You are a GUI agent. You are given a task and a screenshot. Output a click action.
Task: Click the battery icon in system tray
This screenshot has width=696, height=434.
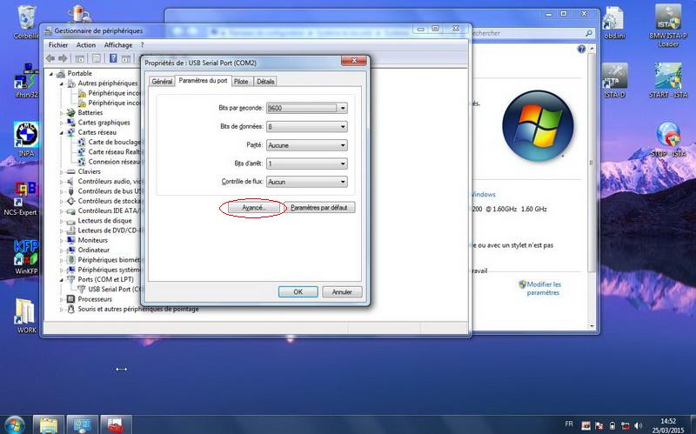click(612, 425)
